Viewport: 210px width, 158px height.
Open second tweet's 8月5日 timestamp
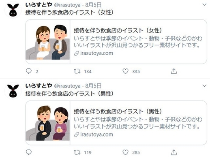coord(93,86)
